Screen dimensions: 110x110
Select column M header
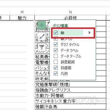click(x=22, y=12)
